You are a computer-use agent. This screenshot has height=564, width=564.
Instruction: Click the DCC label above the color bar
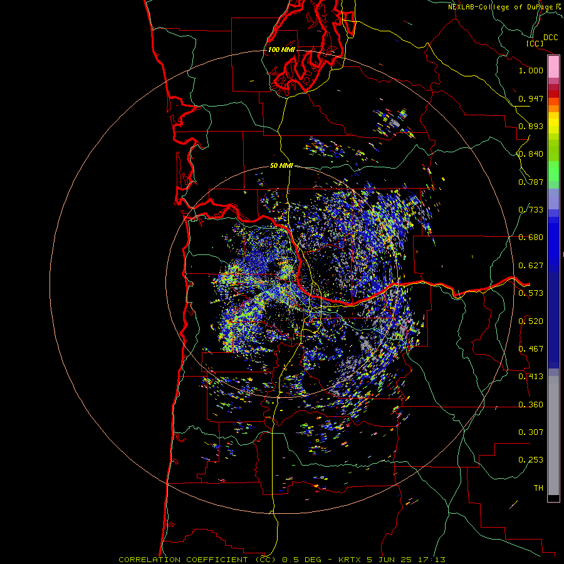550,38
